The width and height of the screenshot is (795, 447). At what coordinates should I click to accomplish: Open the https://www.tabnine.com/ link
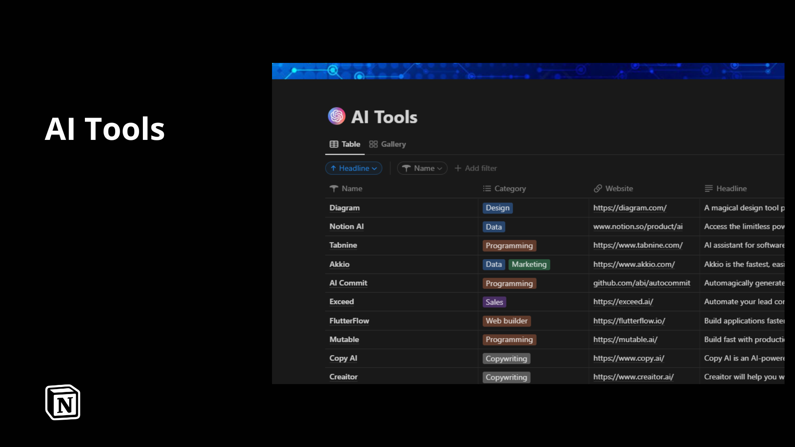638,245
